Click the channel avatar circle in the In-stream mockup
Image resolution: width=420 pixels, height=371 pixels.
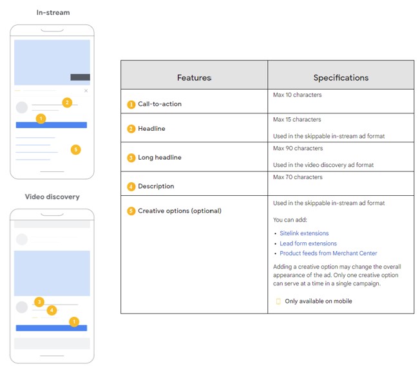point(22,108)
